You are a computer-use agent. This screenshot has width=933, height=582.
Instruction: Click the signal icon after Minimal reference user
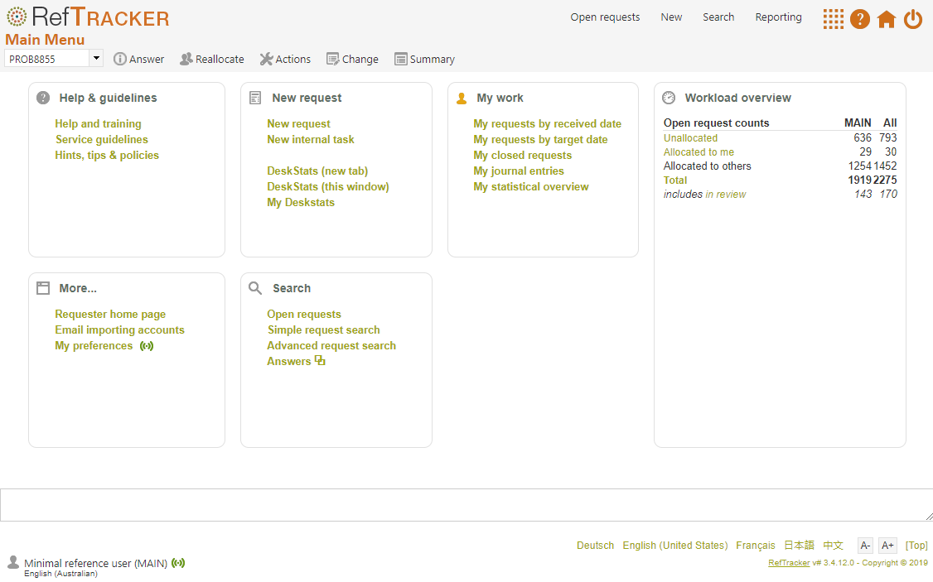pos(178,562)
